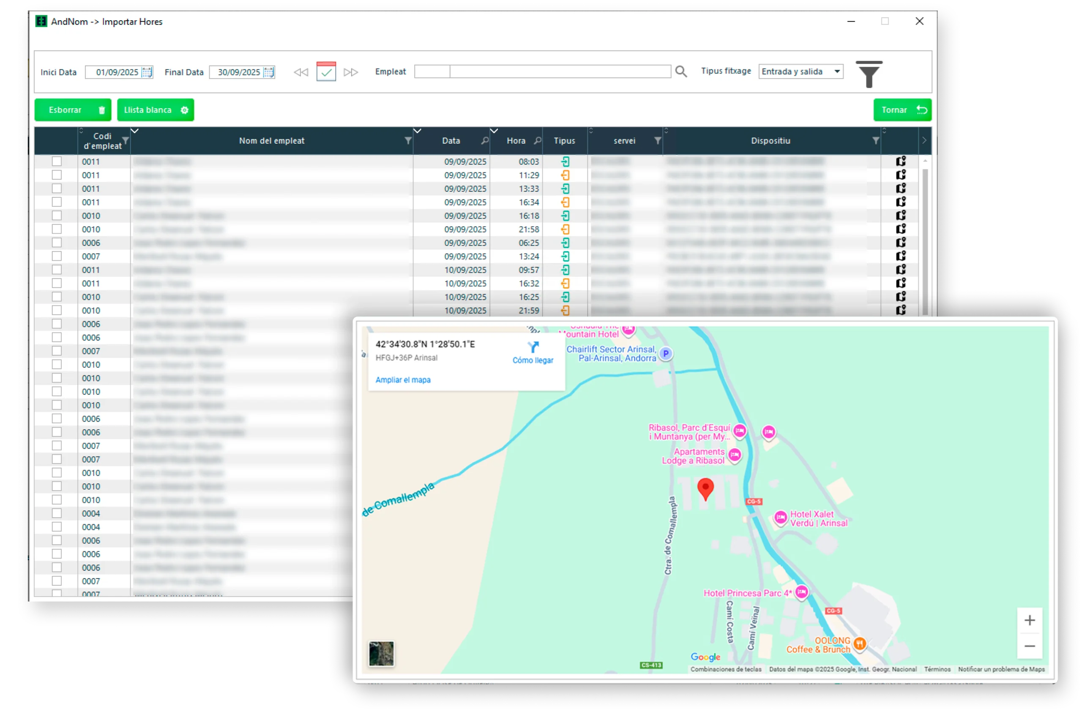Click the Cómo llegar directions icon

coord(533,348)
